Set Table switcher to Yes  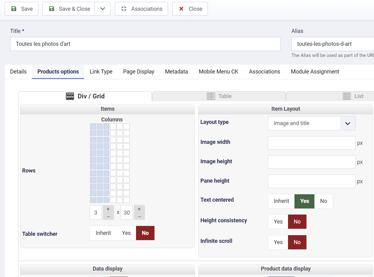[x=126, y=233]
